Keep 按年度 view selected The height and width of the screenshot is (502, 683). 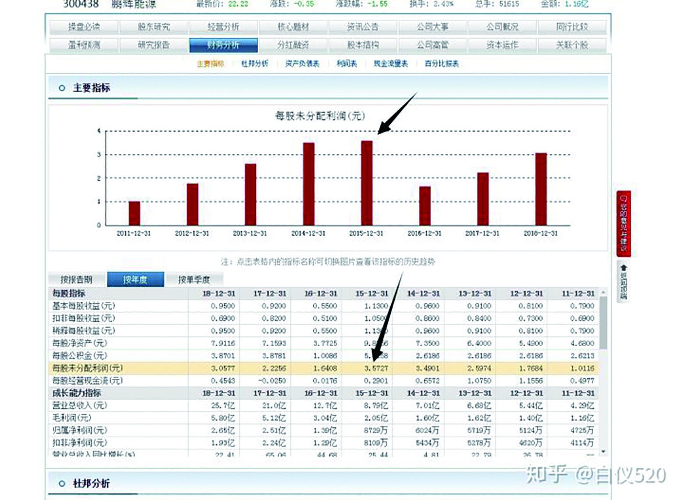point(136,279)
